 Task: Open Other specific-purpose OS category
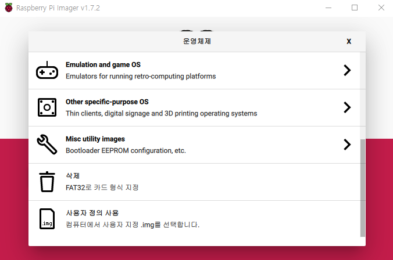[194, 107]
